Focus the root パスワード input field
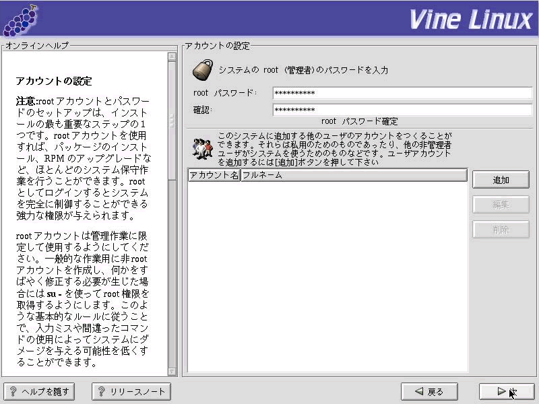The height and width of the screenshot is (404, 539). coord(402,93)
